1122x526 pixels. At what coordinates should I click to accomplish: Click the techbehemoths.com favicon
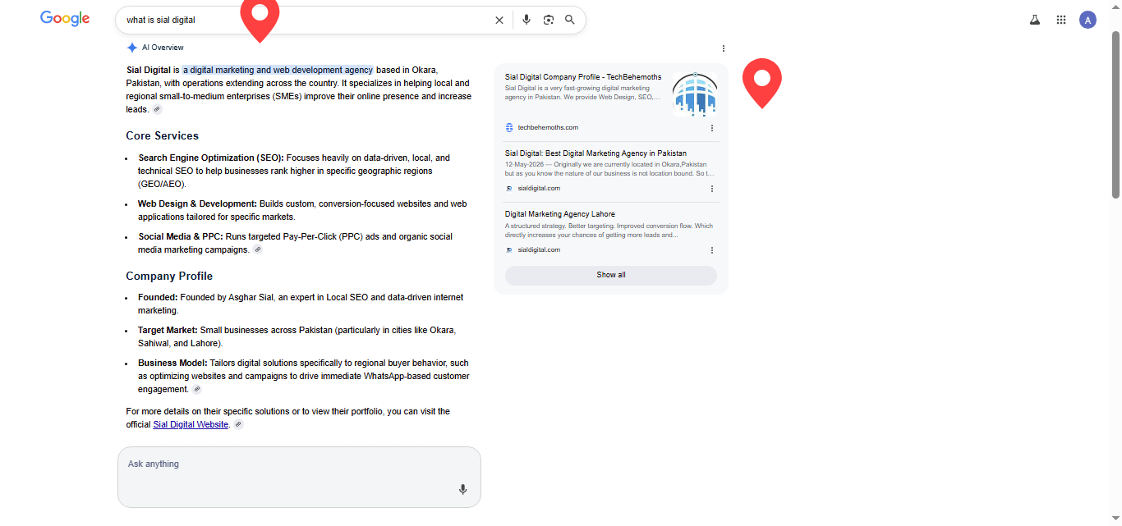point(509,128)
